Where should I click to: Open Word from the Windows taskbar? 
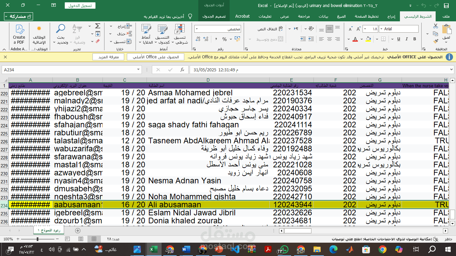(x=186, y=249)
